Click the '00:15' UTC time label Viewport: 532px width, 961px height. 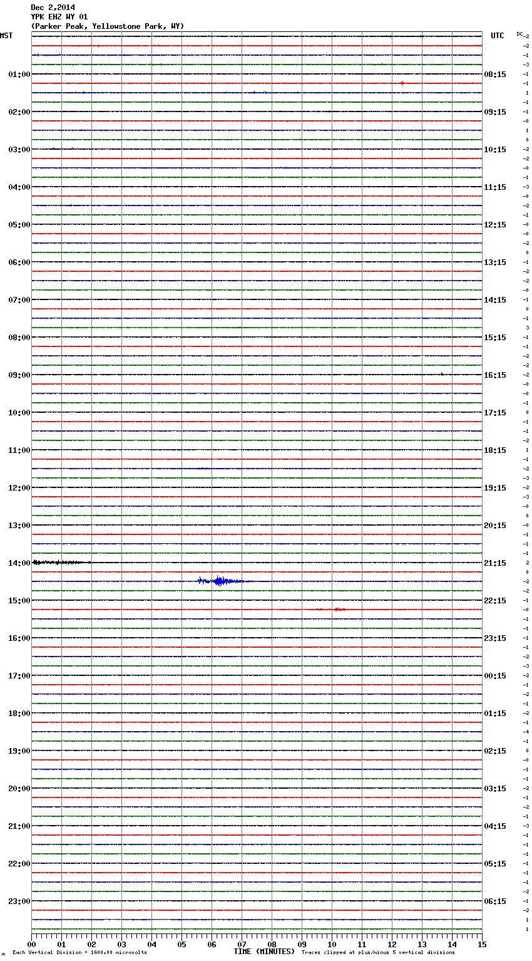click(495, 676)
